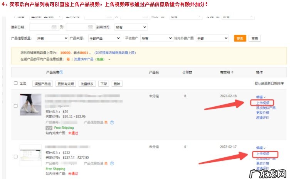
Task: Click 批量修改 button
Action: pyautogui.click(x=87, y=84)
